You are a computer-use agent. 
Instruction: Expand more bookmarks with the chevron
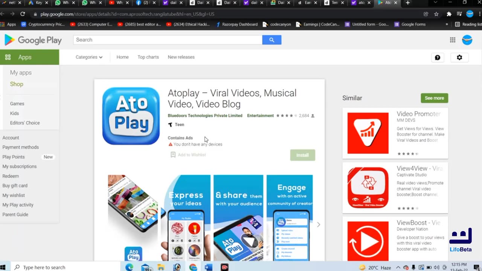pos(447,24)
